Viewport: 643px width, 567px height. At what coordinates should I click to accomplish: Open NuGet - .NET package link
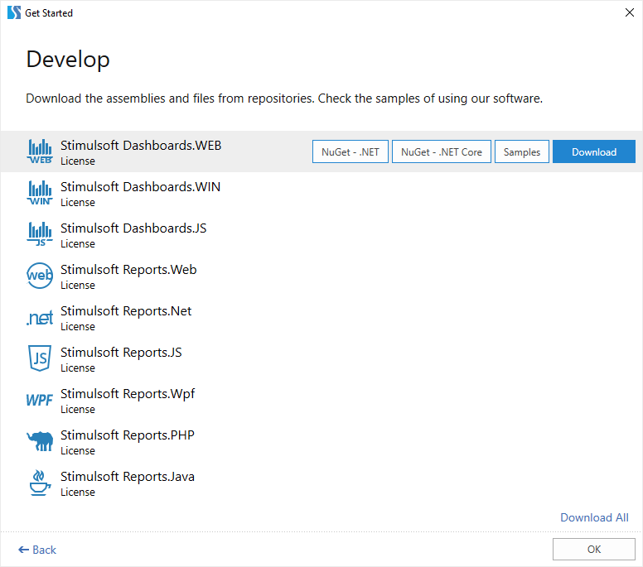point(351,151)
